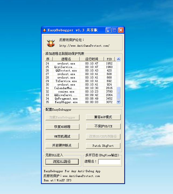Click the 00:09:42 runtime cell
This screenshot has width=173, height=194.
tap(92, 95)
